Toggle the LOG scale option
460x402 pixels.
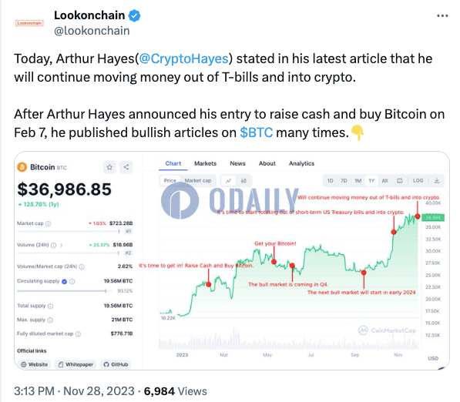click(x=418, y=181)
